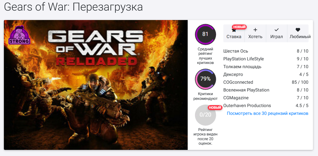The width and height of the screenshot is (318, 156).
Task: Open the Шестая Ось review entry
Action: tap(266, 51)
